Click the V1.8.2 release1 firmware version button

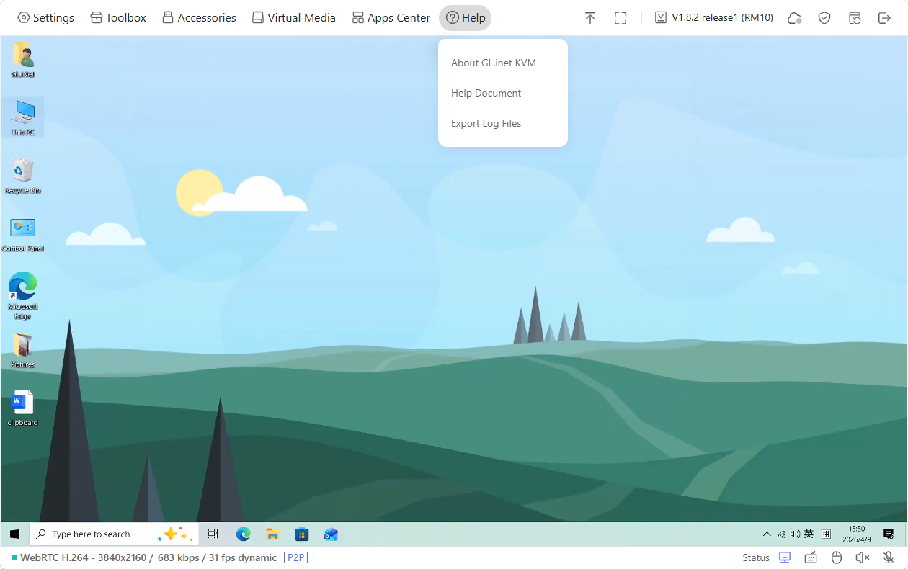[713, 18]
